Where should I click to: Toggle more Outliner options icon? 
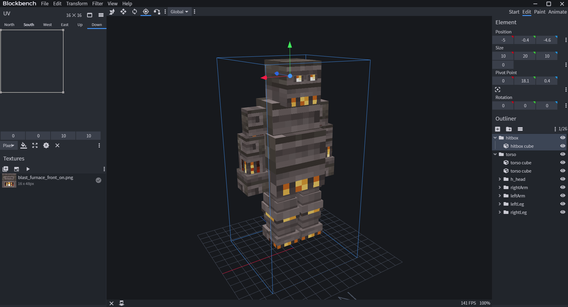pyautogui.click(x=520, y=129)
